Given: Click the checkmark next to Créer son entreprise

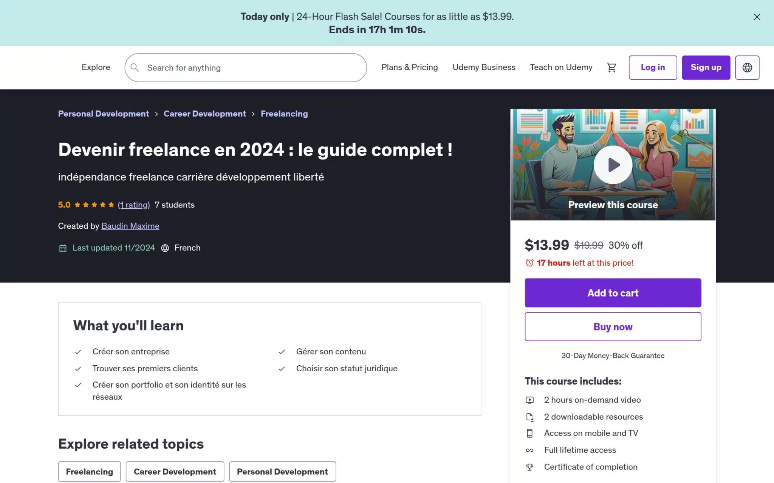Looking at the screenshot, I should coord(78,352).
